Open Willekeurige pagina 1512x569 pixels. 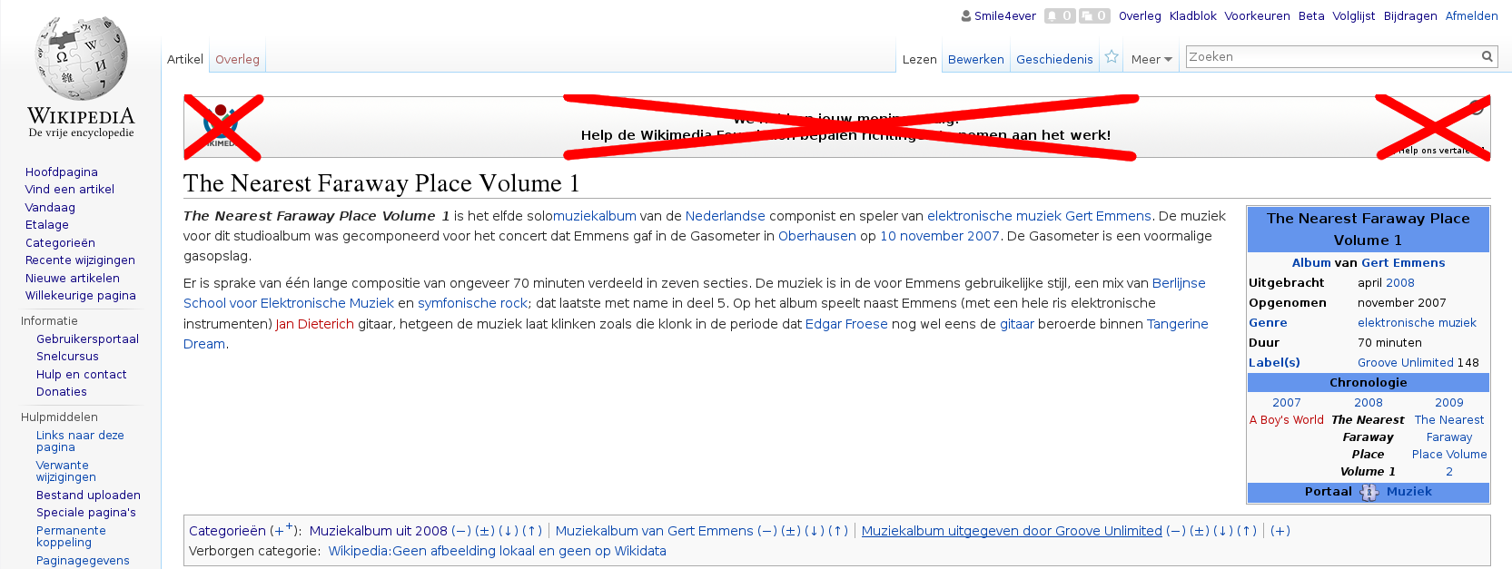click(81, 295)
